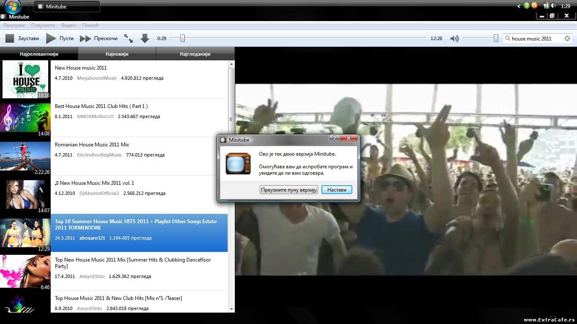577x324 pixels.
Task: Mute audio via the speaker icon in toolbar
Action: click(455, 38)
